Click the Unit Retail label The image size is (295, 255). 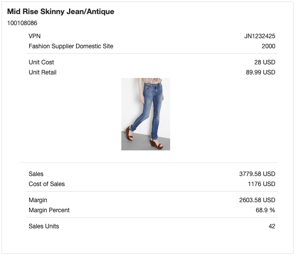[x=42, y=72]
